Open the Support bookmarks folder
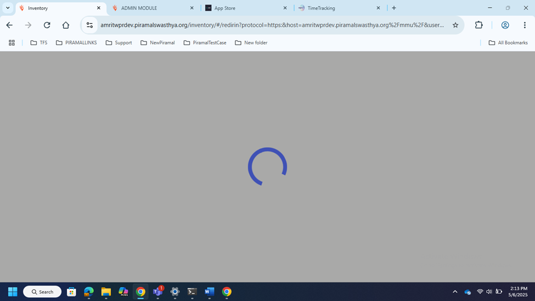 119,43
